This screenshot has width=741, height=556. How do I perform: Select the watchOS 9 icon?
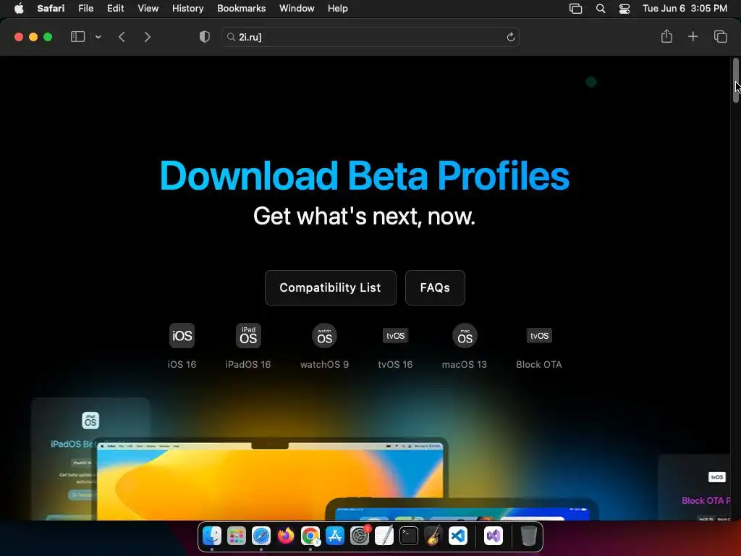pyautogui.click(x=324, y=336)
